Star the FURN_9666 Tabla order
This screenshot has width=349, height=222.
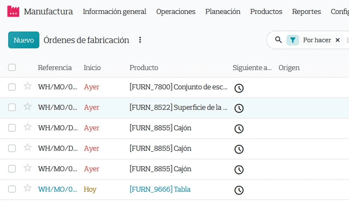27,188
